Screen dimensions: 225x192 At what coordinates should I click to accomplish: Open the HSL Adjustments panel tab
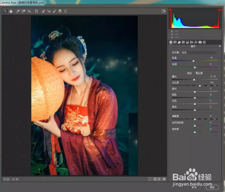tap(183, 42)
